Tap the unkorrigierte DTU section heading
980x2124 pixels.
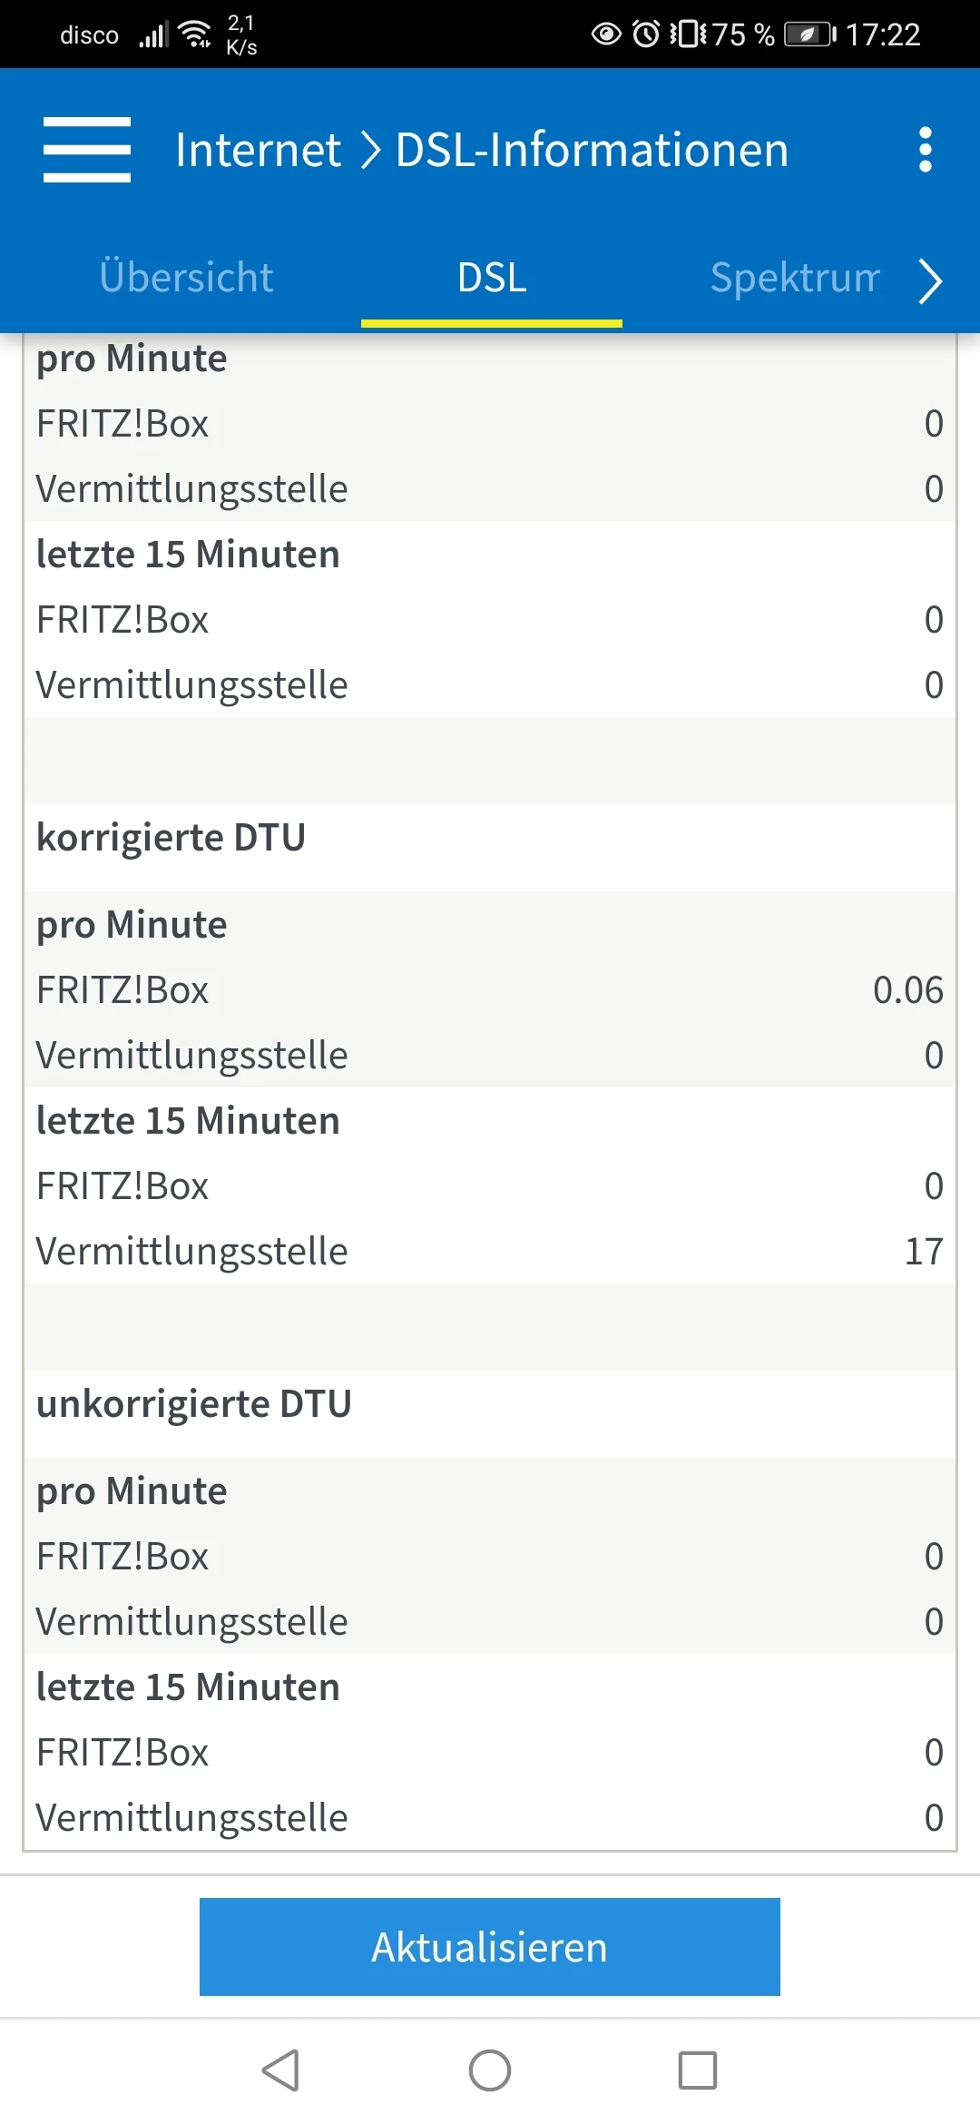click(x=193, y=1403)
